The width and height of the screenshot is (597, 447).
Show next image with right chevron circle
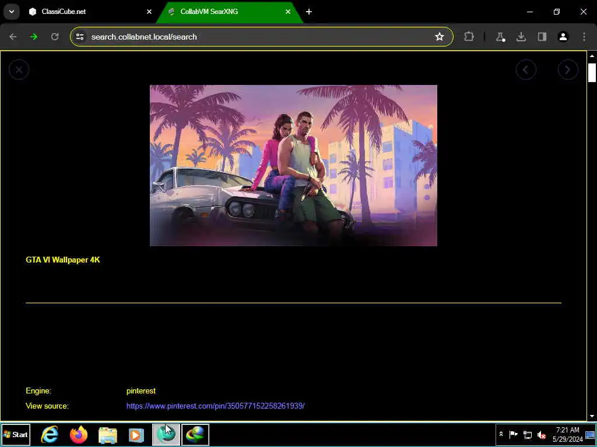pyautogui.click(x=568, y=70)
